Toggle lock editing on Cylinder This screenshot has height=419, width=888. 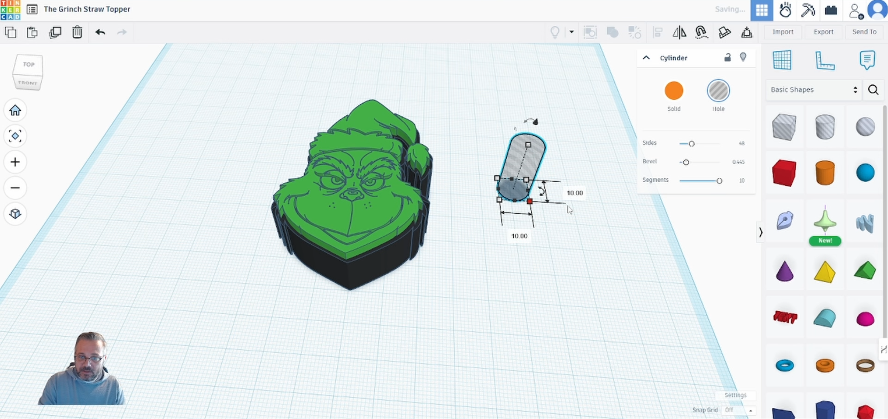[x=727, y=58]
